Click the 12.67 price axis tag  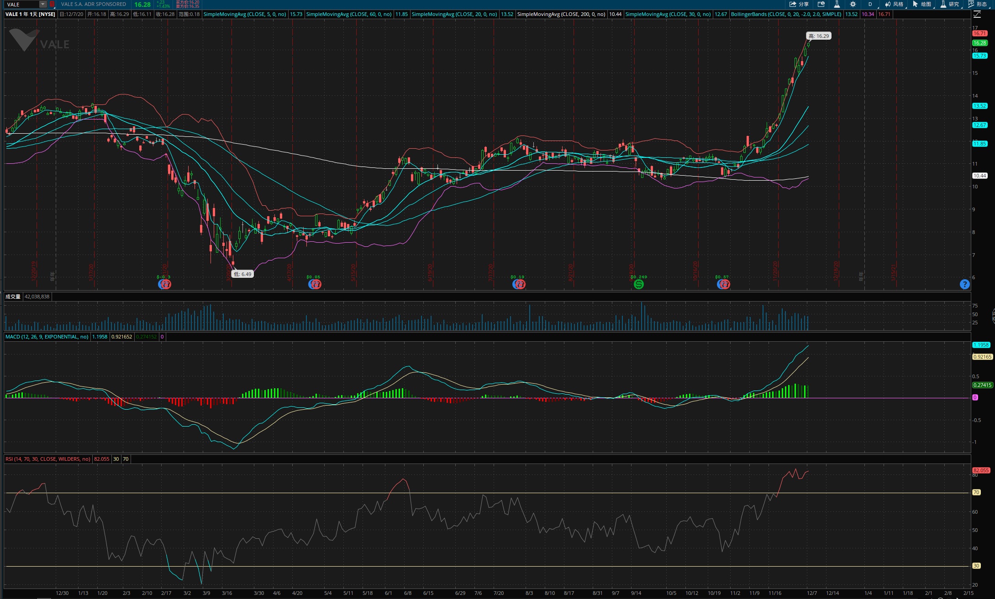[x=979, y=125]
